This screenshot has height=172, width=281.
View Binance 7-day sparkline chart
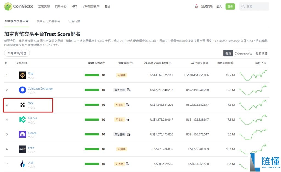pos(253,75)
